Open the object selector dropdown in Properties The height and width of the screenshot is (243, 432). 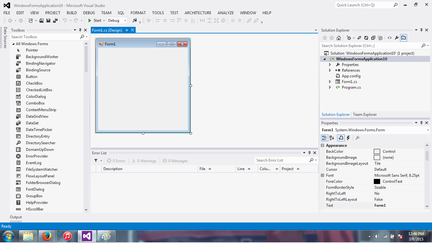coord(428,130)
